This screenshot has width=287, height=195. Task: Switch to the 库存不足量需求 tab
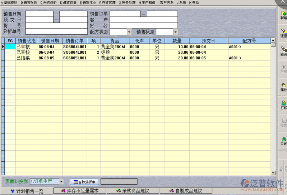tap(80, 191)
